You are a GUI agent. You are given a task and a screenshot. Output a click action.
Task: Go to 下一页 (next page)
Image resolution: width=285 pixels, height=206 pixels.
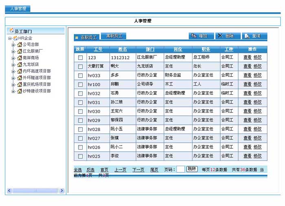click(x=138, y=170)
